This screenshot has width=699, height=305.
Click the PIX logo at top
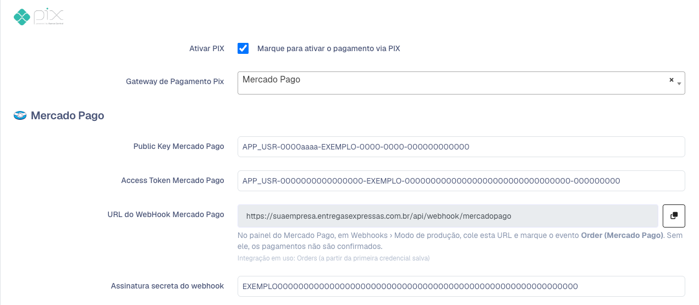click(x=38, y=17)
